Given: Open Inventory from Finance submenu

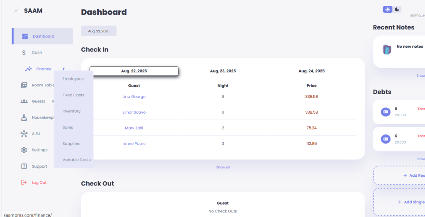Looking at the screenshot, I should 71,111.
